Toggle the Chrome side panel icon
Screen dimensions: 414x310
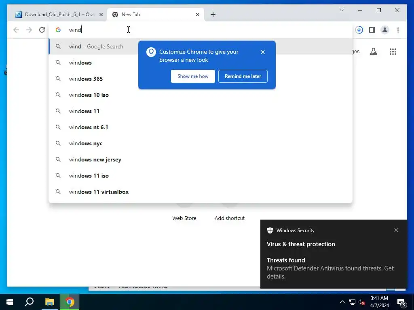tap(372, 30)
